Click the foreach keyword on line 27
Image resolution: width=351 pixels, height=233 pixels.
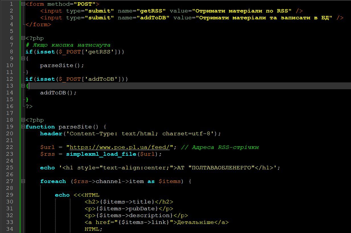coord(53,181)
